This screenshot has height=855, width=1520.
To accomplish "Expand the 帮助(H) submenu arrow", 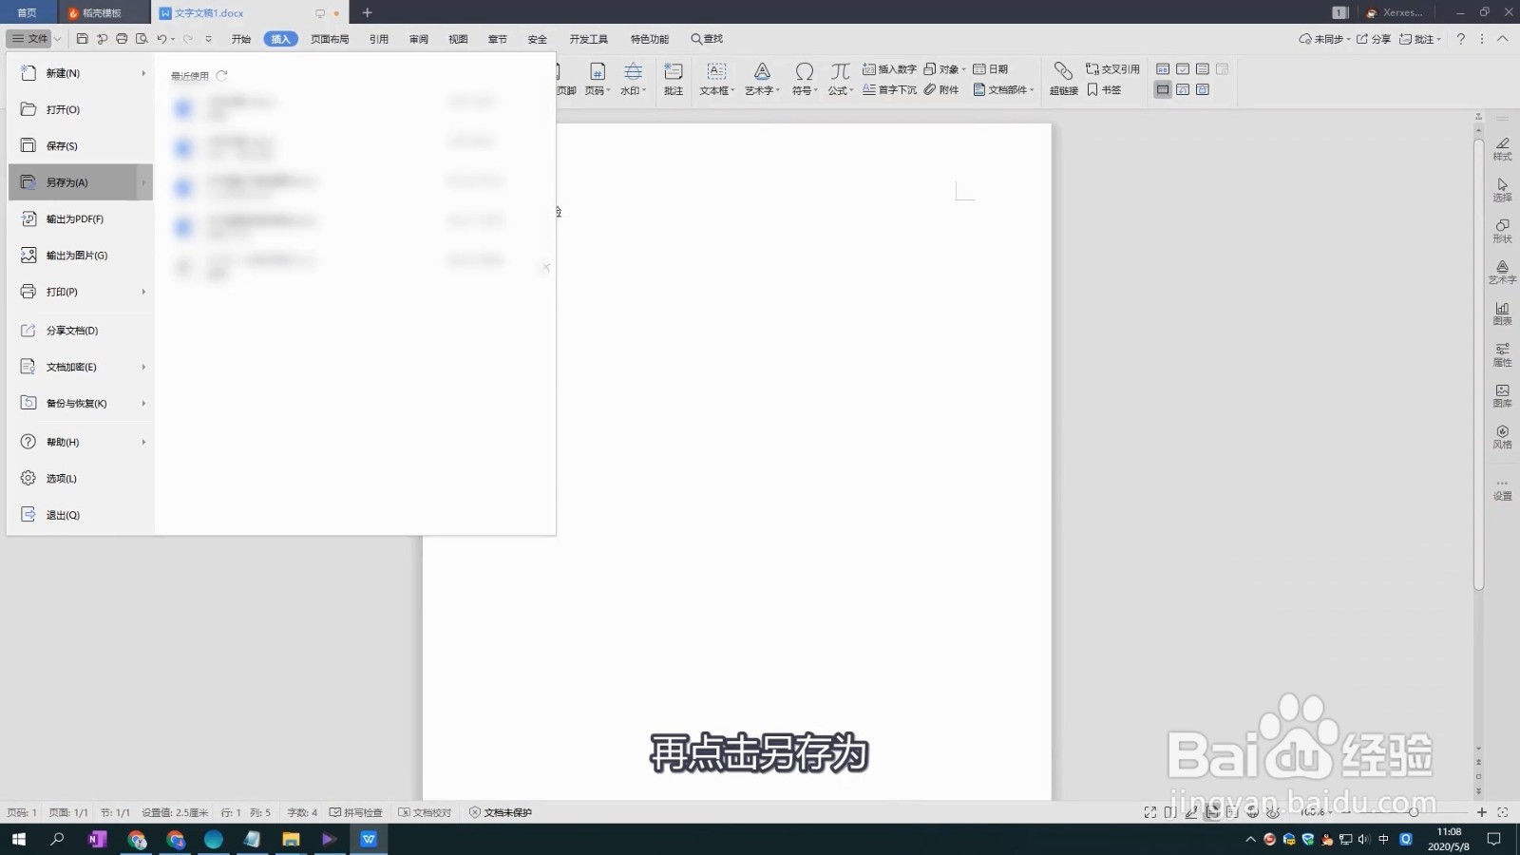I will (x=143, y=442).
